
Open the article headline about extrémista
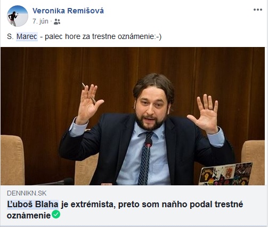125,210
